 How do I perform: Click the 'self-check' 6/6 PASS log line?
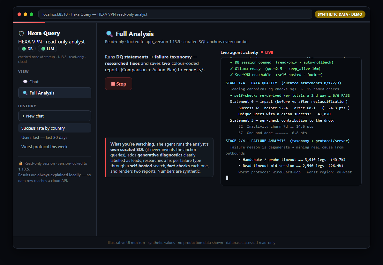point(290,95)
